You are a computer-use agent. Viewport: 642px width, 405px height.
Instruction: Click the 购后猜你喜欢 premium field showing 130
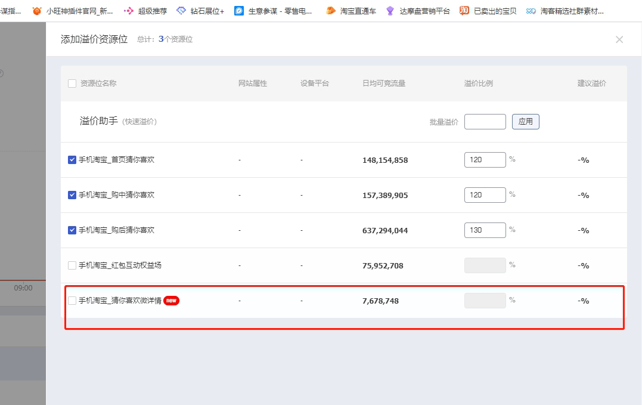pyautogui.click(x=485, y=230)
